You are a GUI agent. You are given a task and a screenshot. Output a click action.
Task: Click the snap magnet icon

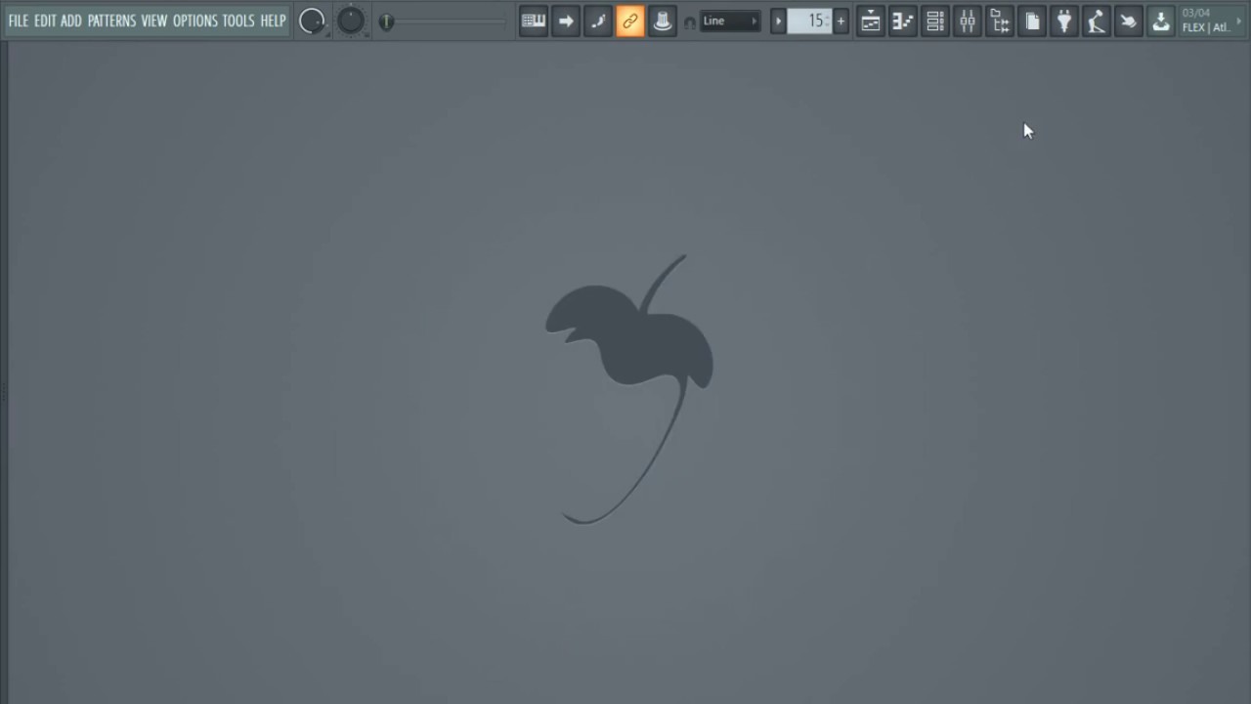(x=690, y=22)
